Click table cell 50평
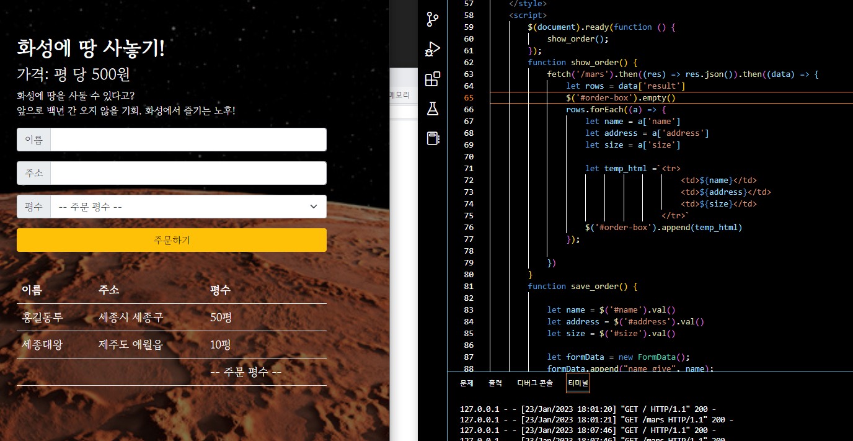The image size is (853, 441). tap(221, 318)
